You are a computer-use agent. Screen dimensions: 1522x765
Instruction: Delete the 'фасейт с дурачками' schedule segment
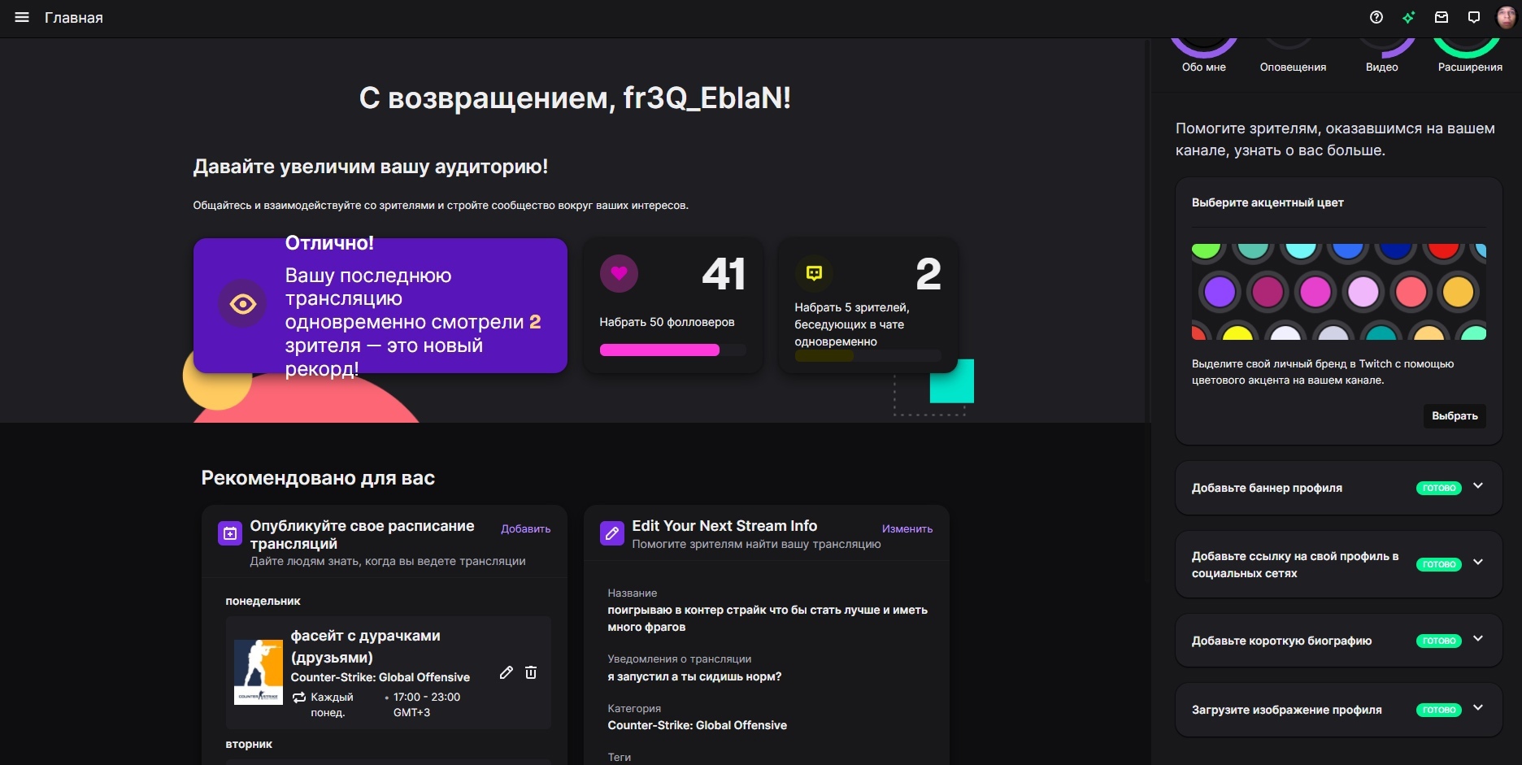click(x=531, y=672)
